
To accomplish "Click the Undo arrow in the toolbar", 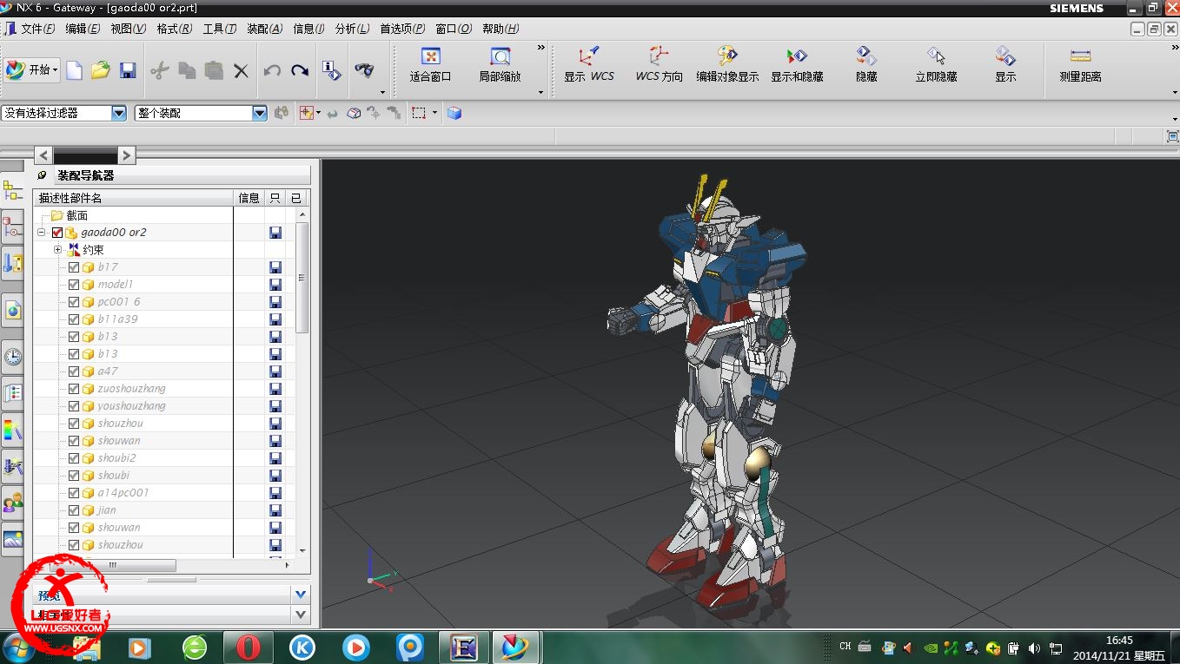I will tap(272, 70).
